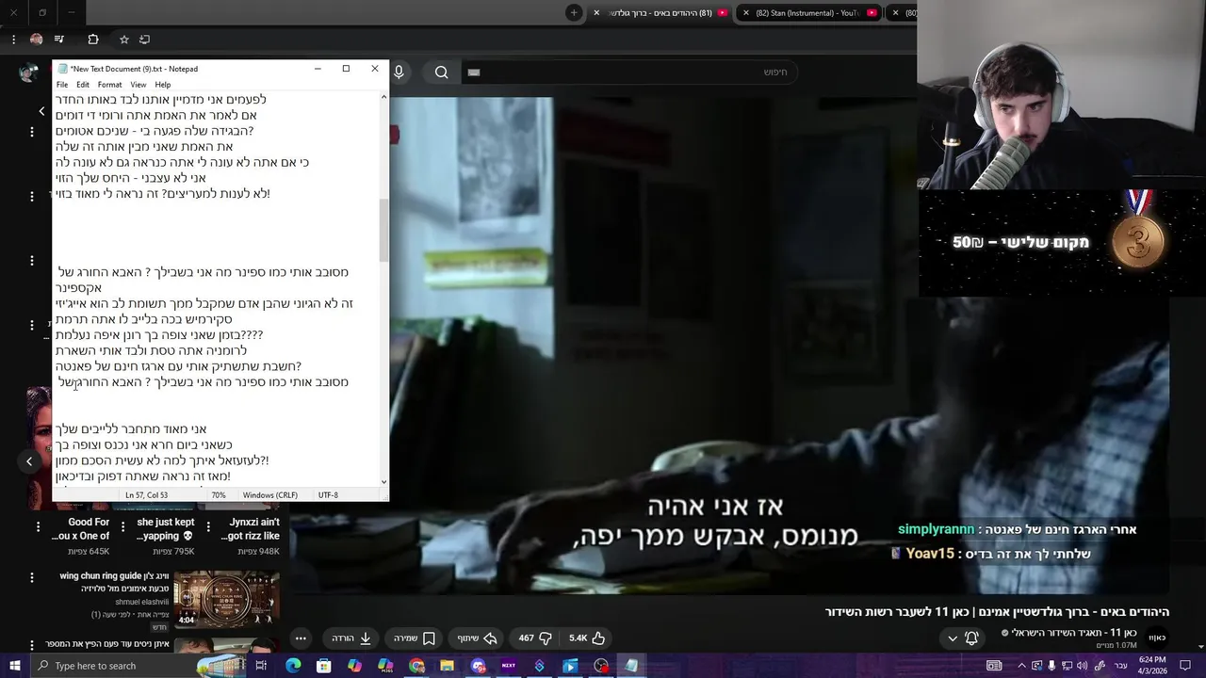Click the YouTube search magnifier button
This screenshot has width=1206, height=678.
pyautogui.click(x=441, y=73)
